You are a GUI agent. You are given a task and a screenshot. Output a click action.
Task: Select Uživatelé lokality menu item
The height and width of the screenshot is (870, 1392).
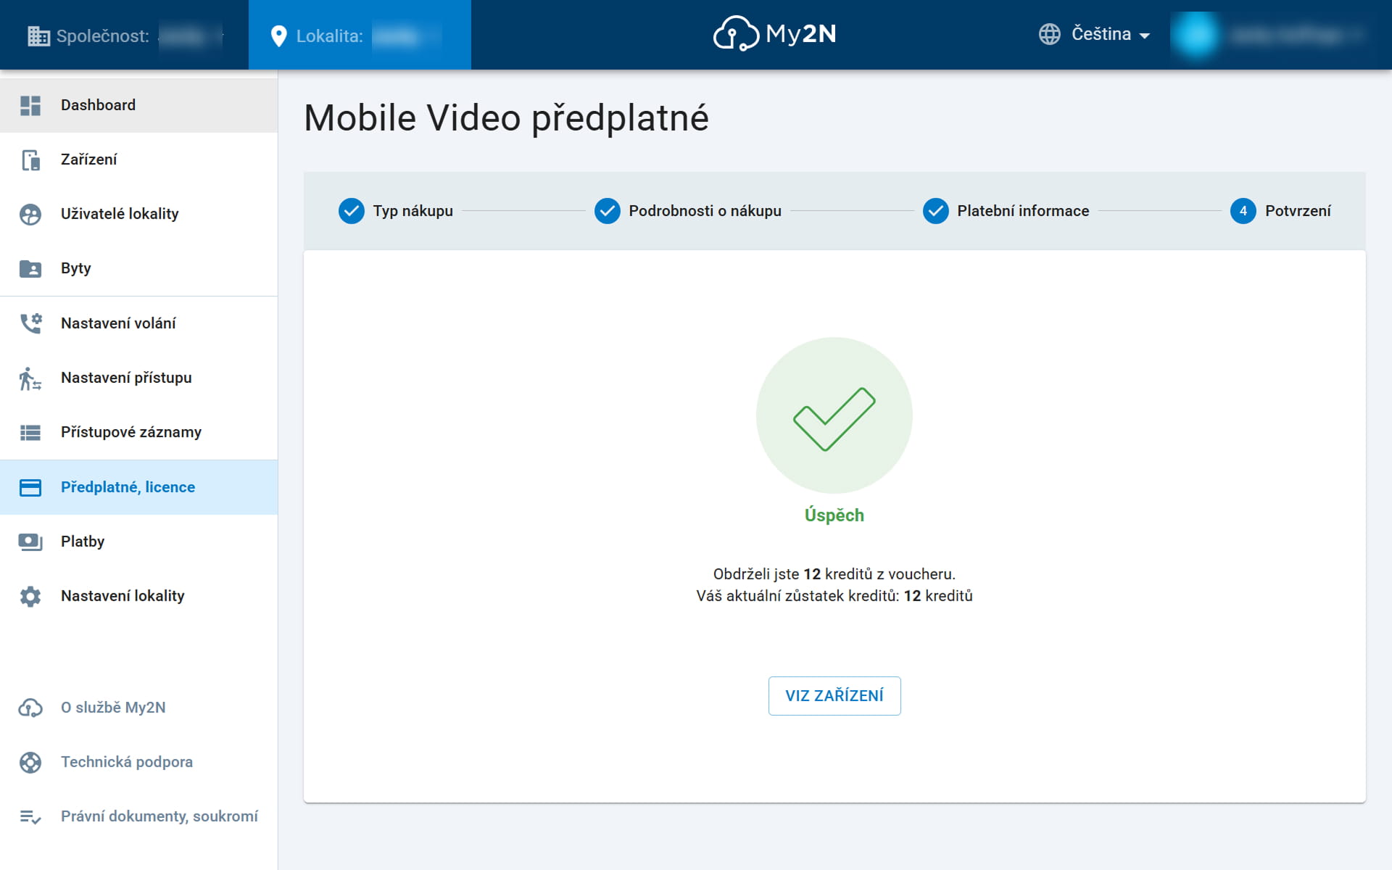coord(138,214)
